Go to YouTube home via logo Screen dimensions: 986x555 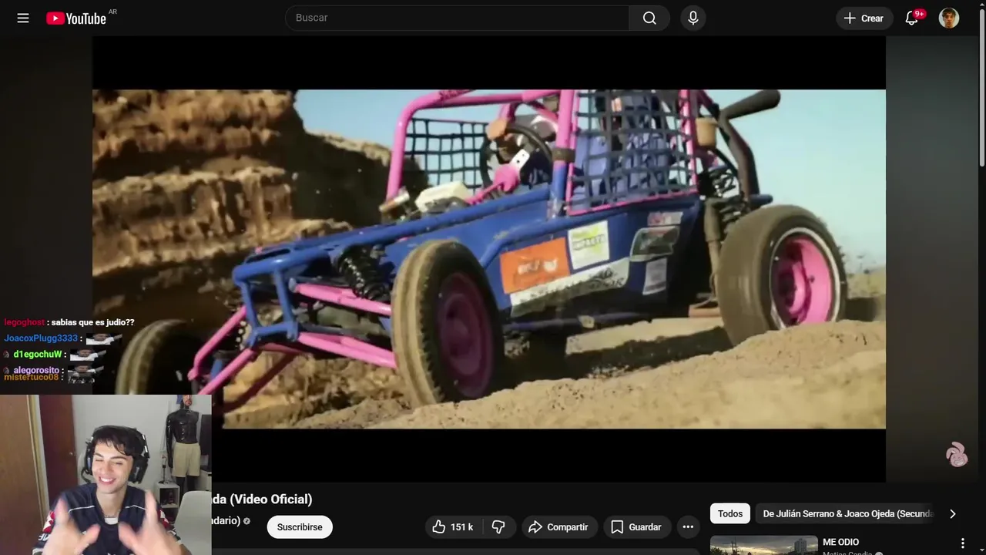point(76,18)
